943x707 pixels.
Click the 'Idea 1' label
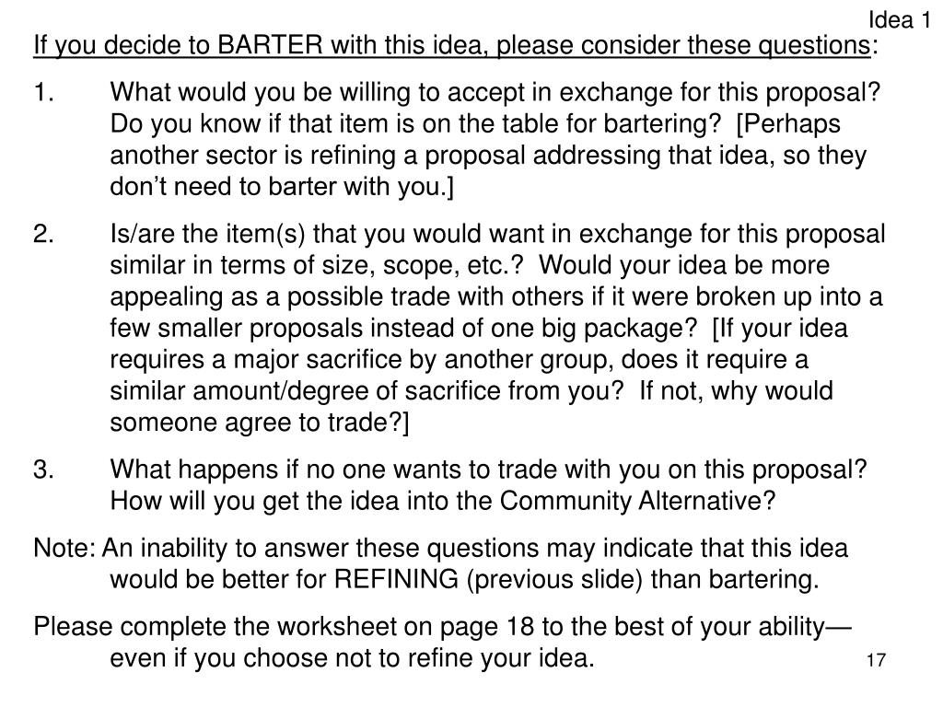pos(899,20)
